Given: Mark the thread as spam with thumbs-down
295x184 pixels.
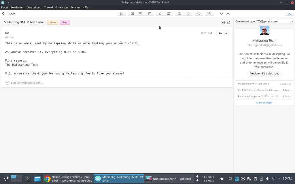Looking at the screenshot, I should coord(141,14).
